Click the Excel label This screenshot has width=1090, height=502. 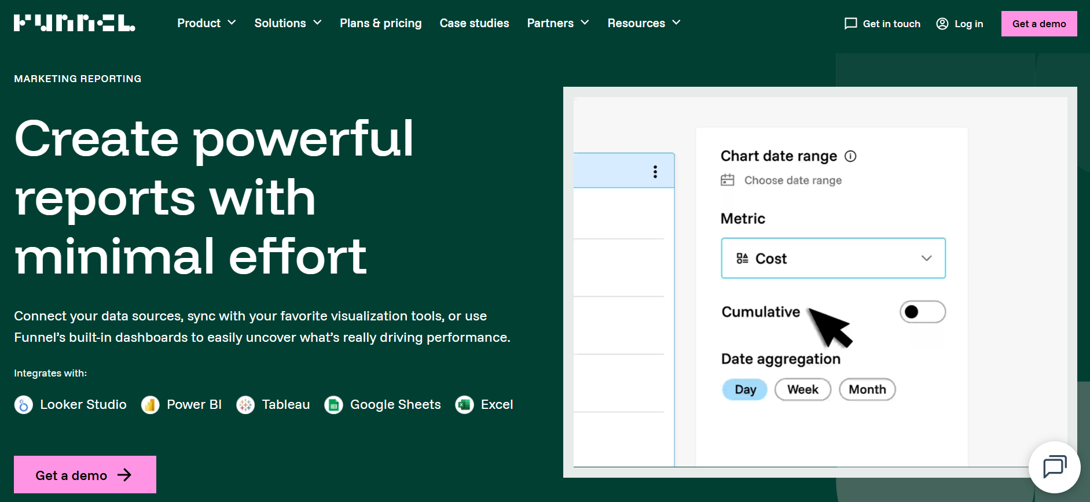tap(497, 405)
